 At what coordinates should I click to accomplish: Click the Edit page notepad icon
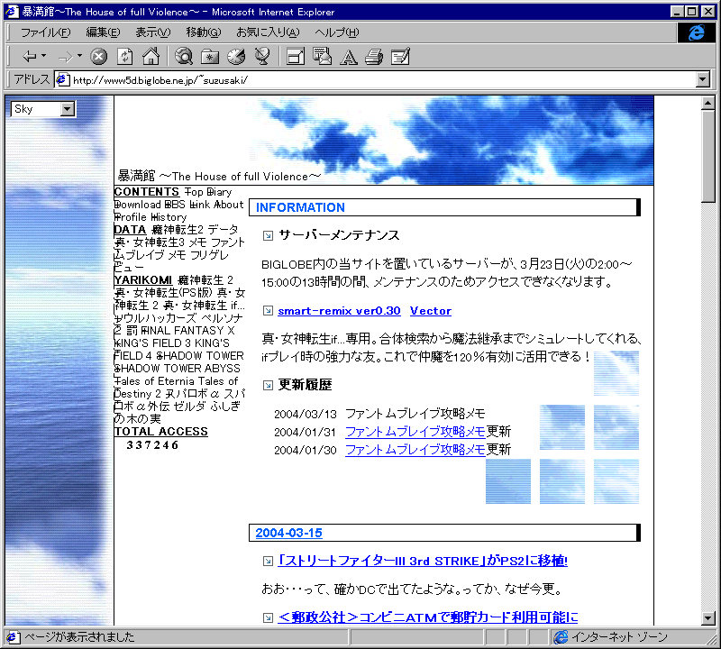pos(400,57)
